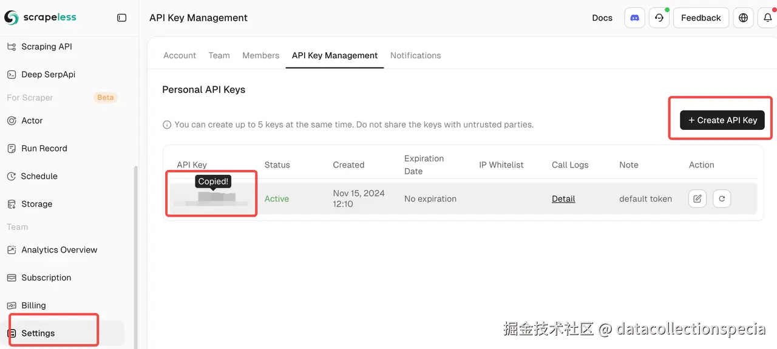Click the Subscription card icon
777x349 pixels.
pyautogui.click(x=12, y=278)
